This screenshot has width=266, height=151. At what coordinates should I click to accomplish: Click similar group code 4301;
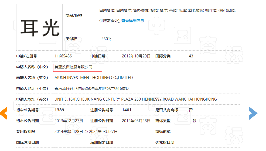[x=106, y=39]
